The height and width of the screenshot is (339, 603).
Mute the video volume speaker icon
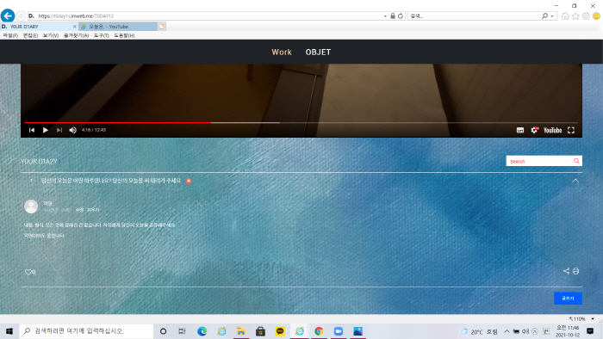[x=72, y=130]
